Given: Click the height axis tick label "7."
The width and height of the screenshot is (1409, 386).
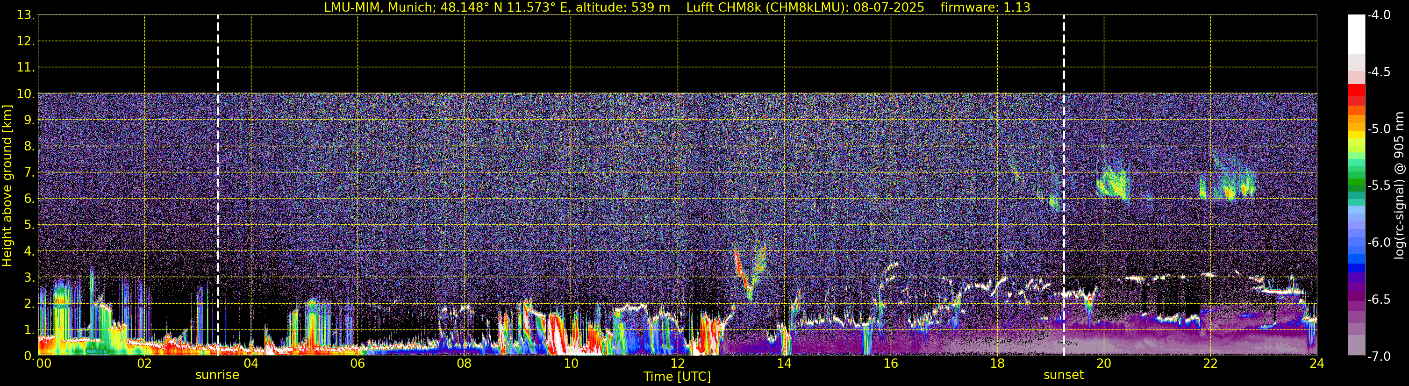Looking at the screenshot, I should [29, 173].
